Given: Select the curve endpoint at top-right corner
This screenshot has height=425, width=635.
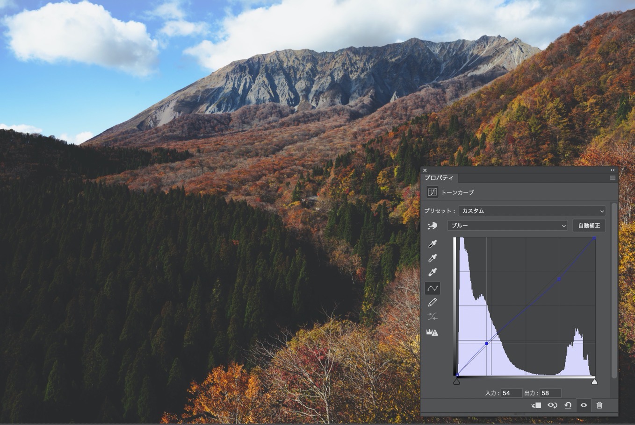Looking at the screenshot, I should coord(594,239).
